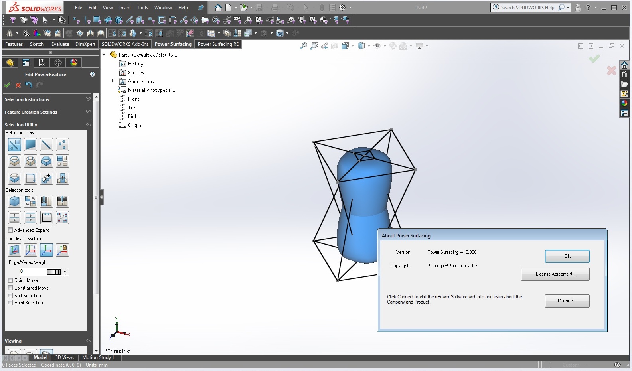This screenshot has width=632, height=371.
Task: Click the Home icon in the top toolbar
Action: pyautogui.click(x=218, y=8)
